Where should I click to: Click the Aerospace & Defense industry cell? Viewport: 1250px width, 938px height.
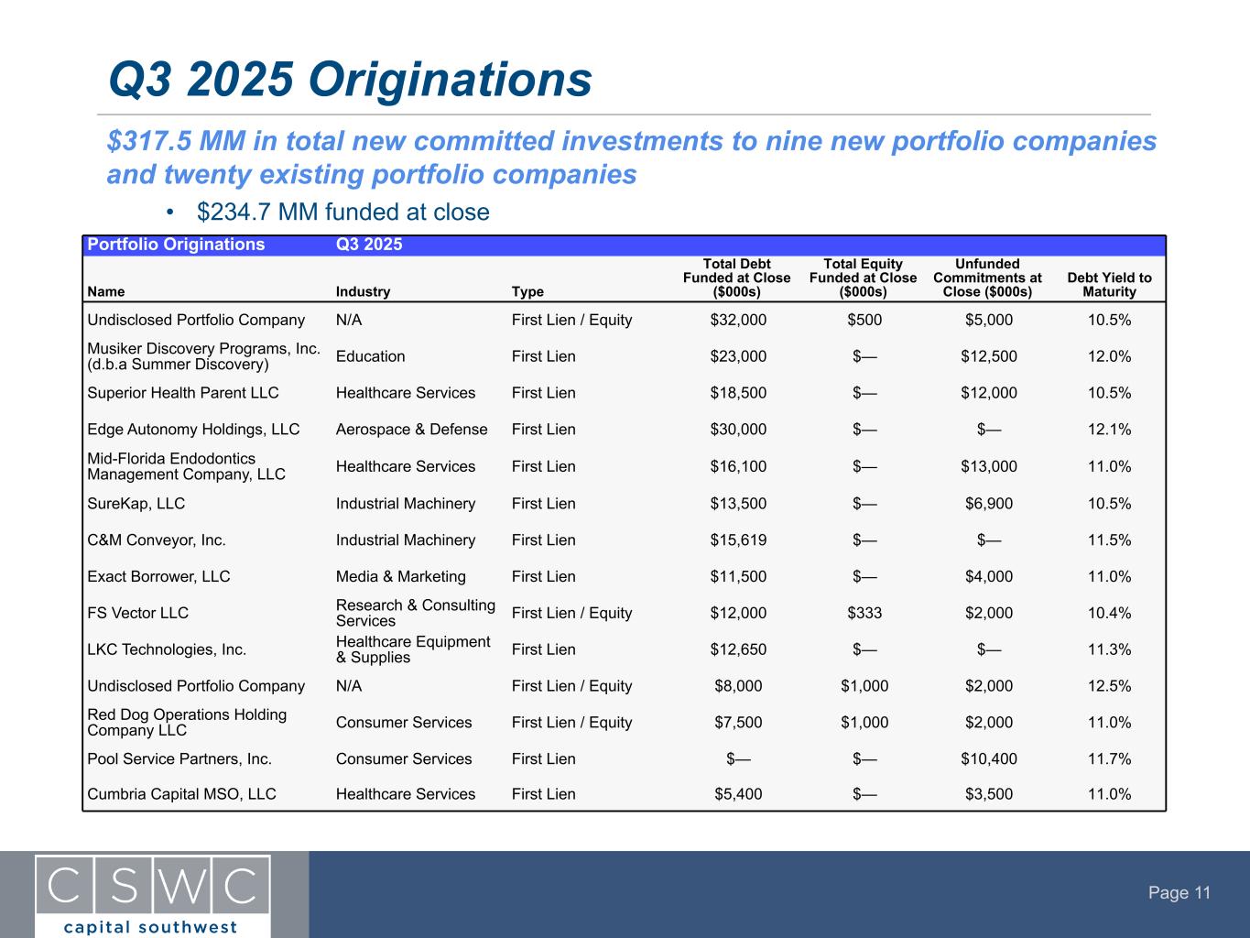pyautogui.click(x=411, y=430)
